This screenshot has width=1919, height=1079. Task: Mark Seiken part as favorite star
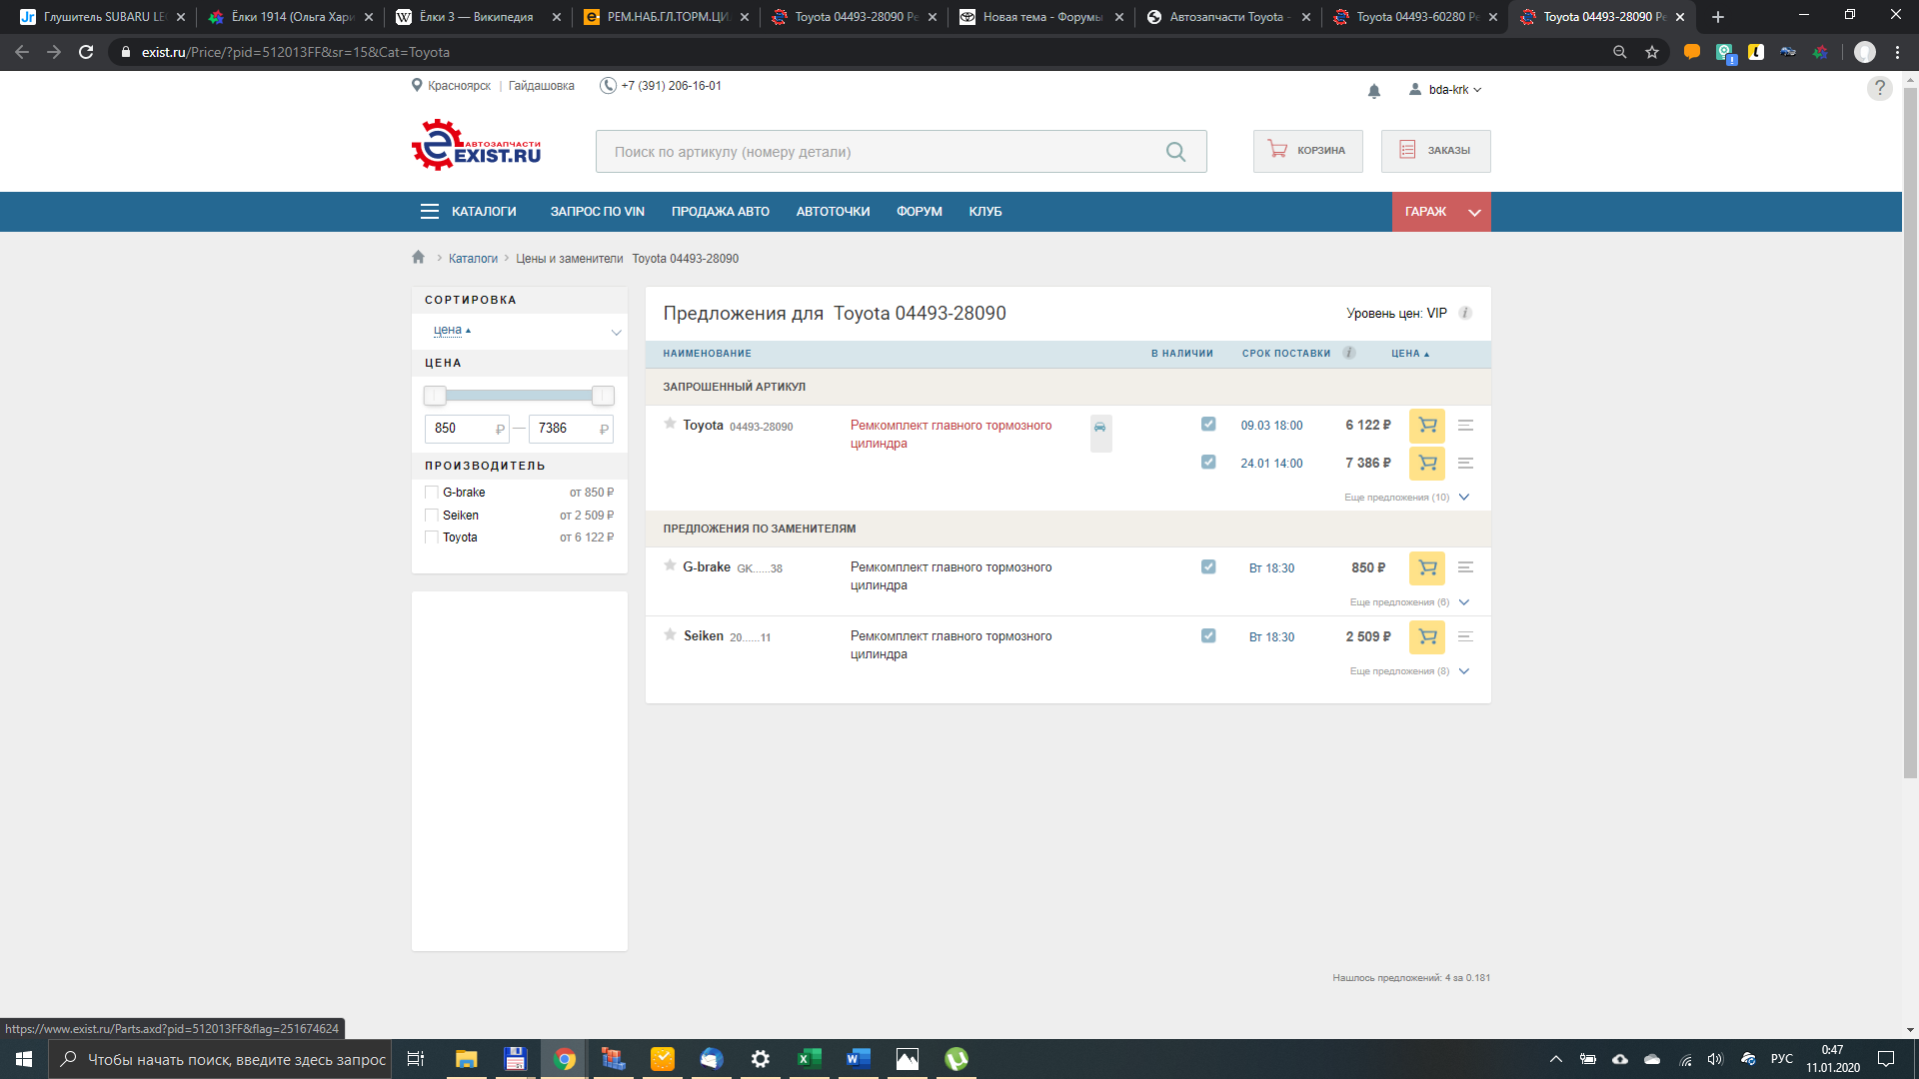[670, 634]
